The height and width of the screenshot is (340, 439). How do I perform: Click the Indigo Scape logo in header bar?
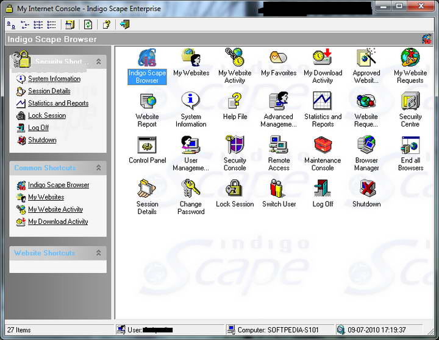point(427,39)
